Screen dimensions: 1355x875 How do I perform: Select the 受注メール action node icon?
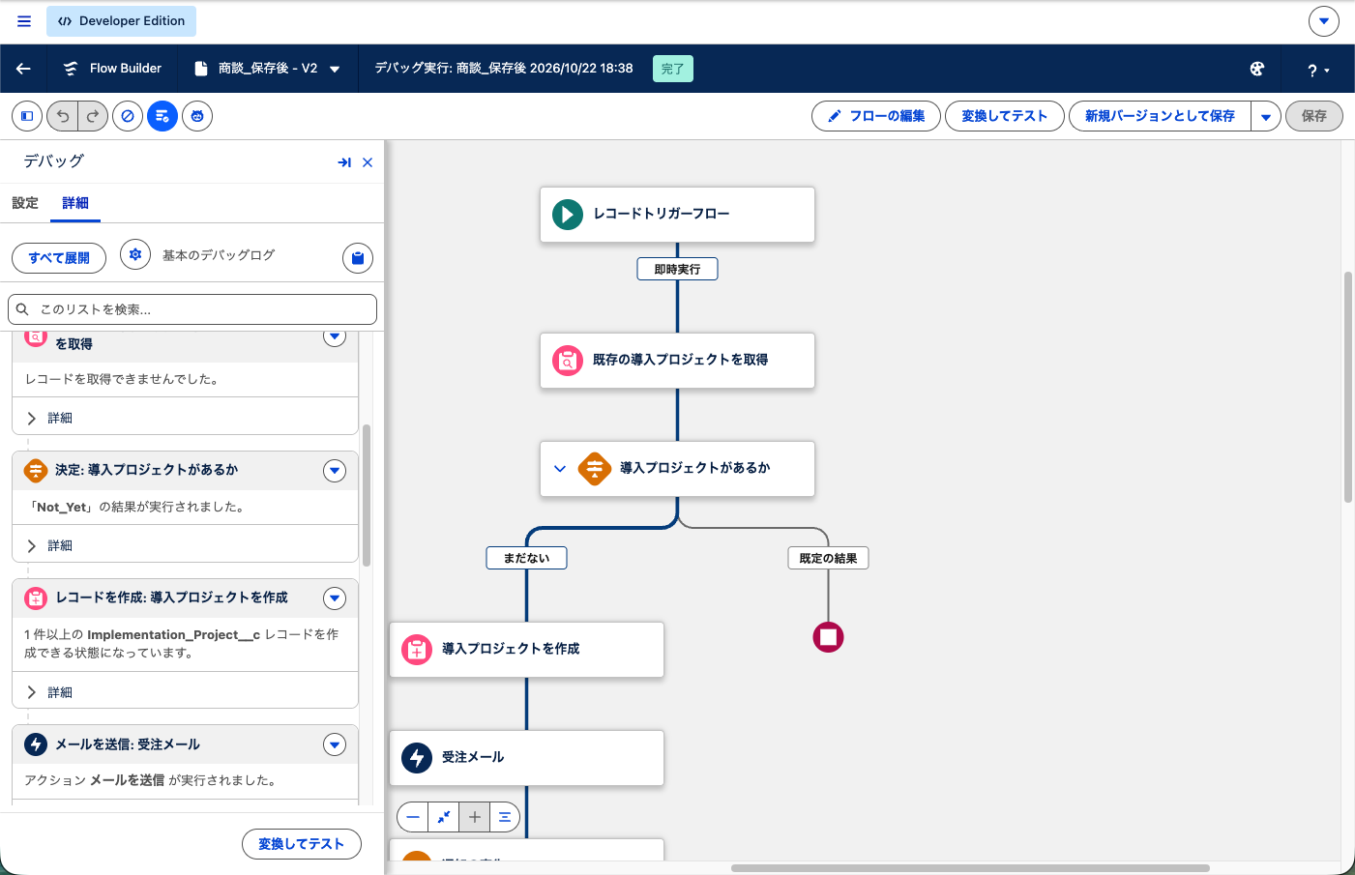pyautogui.click(x=417, y=757)
